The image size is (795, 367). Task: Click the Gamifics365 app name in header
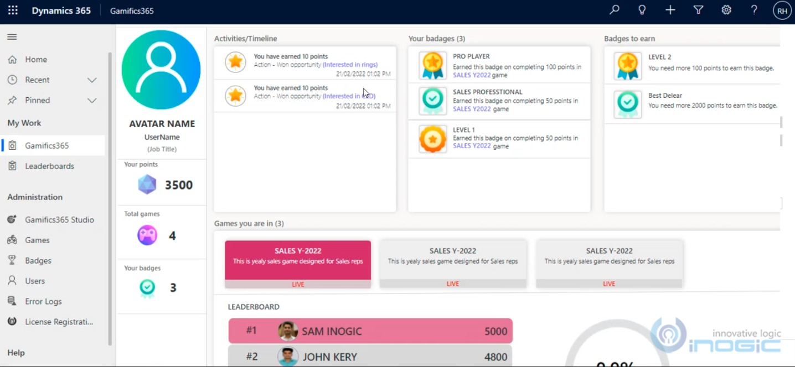coord(132,11)
